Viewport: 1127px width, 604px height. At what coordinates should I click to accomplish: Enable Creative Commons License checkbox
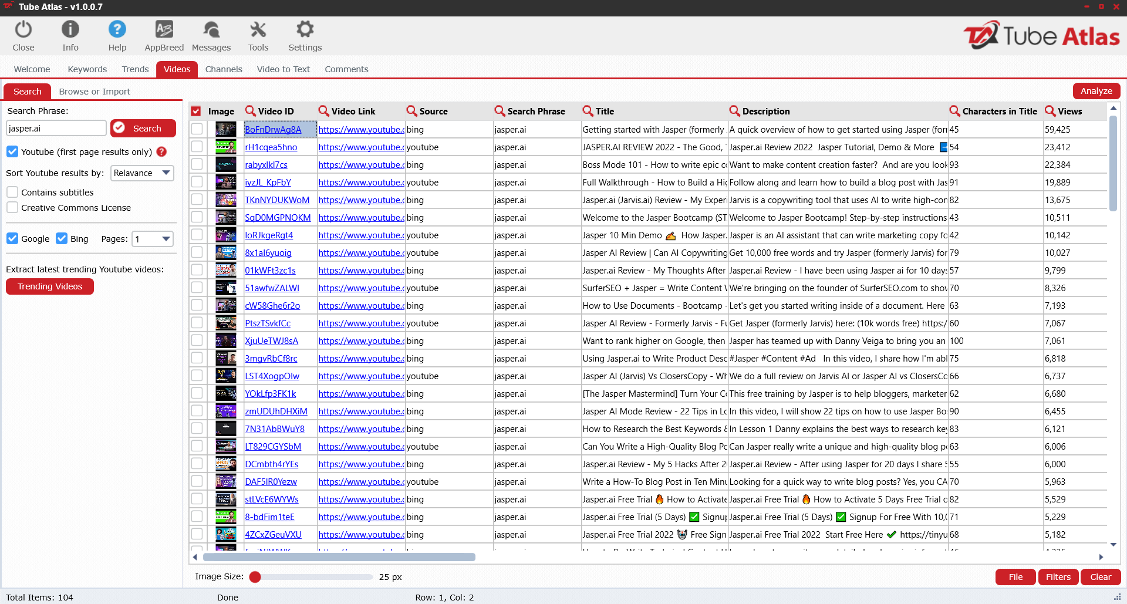(x=12, y=207)
